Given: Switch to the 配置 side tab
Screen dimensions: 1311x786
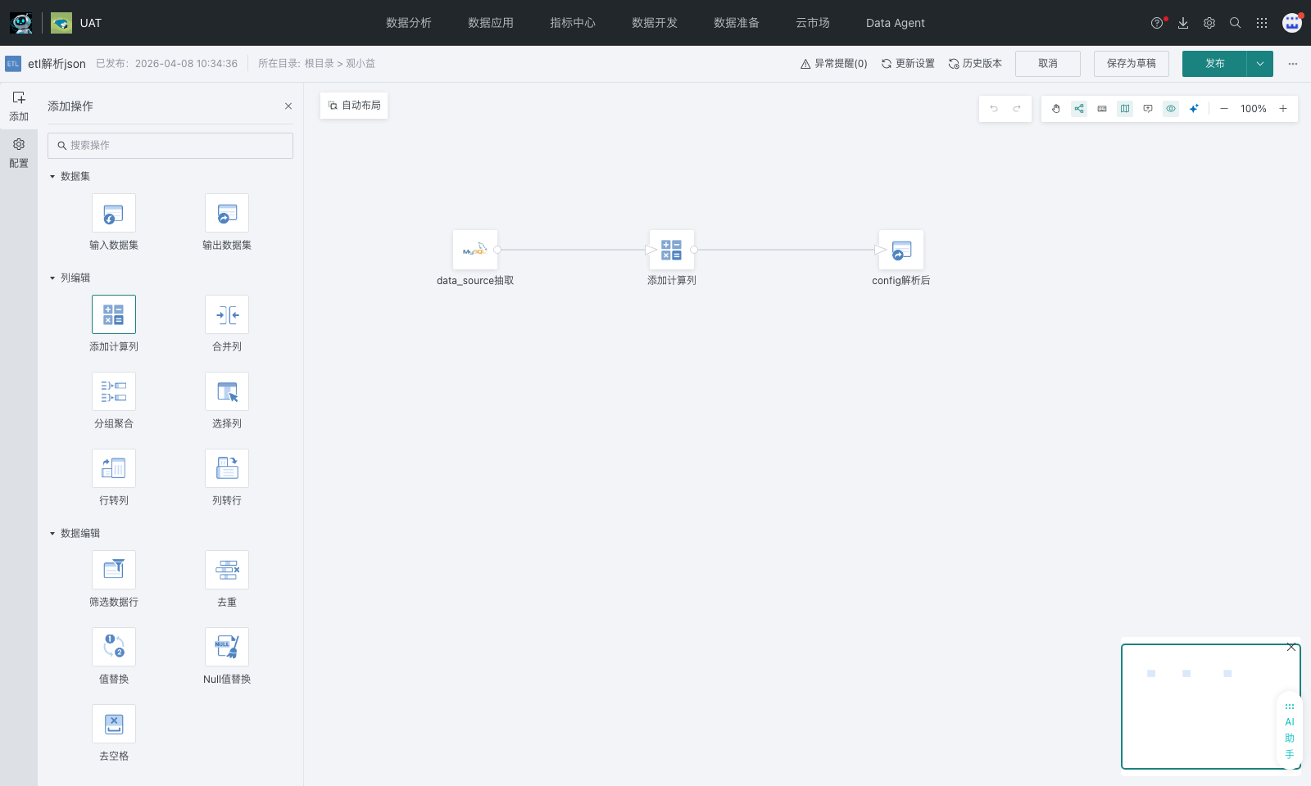Looking at the screenshot, I should [x=19, y=153].
